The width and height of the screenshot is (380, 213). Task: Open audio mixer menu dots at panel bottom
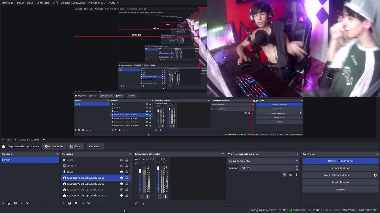pyautogui.click(x=143, y=203)
